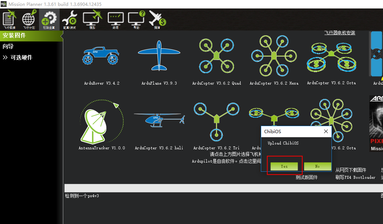
Task: Click the status text 检测到一个px4v3
Action: (82, 196)
